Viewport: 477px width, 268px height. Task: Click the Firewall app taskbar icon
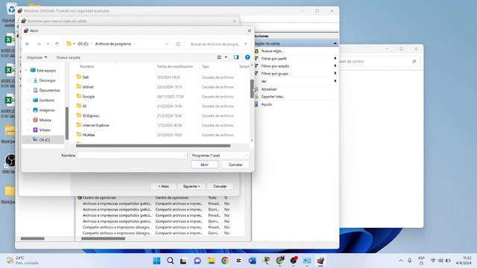coord(320,261)
